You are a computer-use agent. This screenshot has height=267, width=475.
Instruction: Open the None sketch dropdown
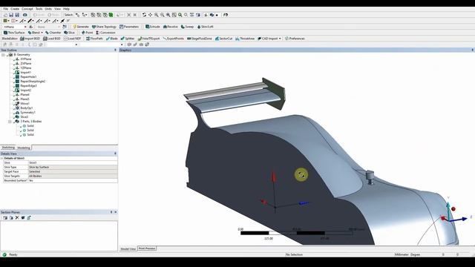coord(59,27)
